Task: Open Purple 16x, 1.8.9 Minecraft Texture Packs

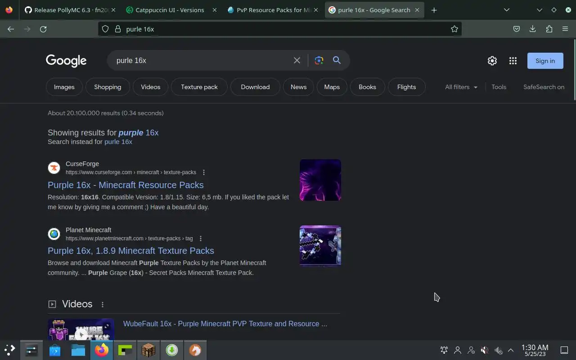Action: point(131,251)
